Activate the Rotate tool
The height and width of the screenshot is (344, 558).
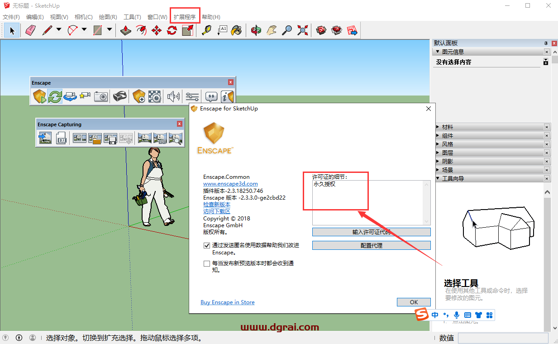pos(172,30)
